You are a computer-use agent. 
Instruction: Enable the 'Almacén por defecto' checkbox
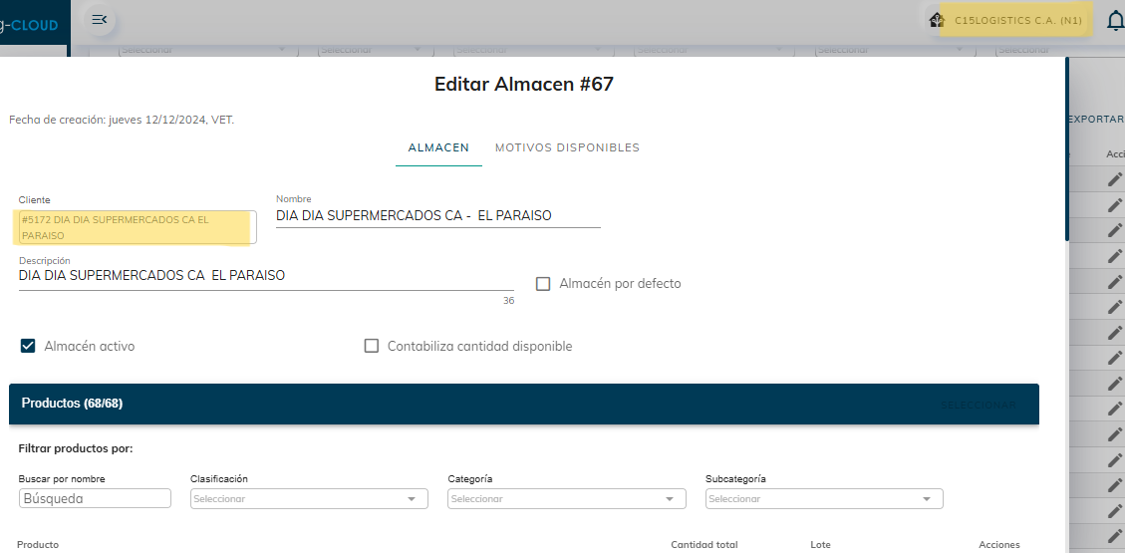coord(543,284)
